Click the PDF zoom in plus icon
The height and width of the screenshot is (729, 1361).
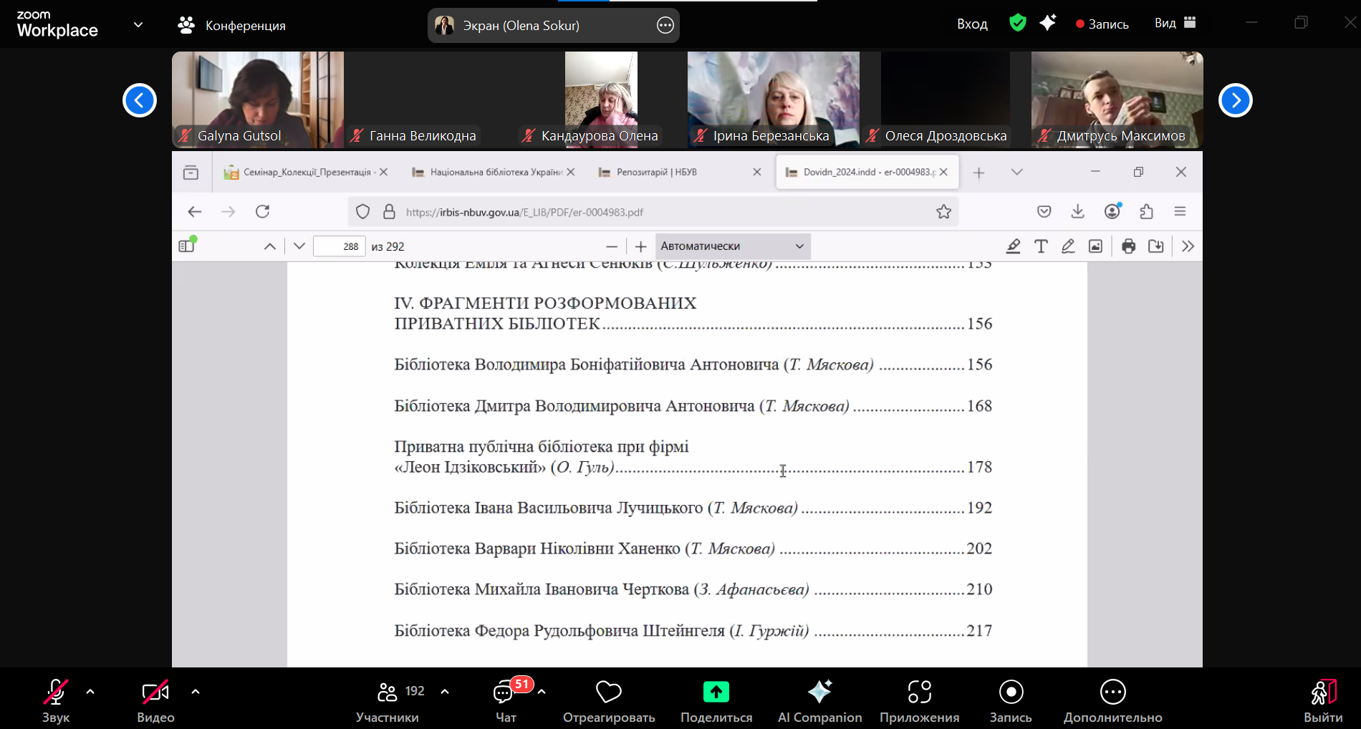[640, 246]
